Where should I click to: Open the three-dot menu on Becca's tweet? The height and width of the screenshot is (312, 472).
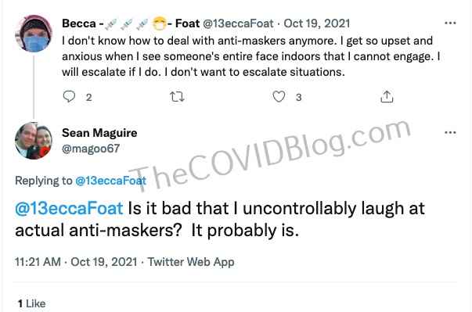[450, 23]
